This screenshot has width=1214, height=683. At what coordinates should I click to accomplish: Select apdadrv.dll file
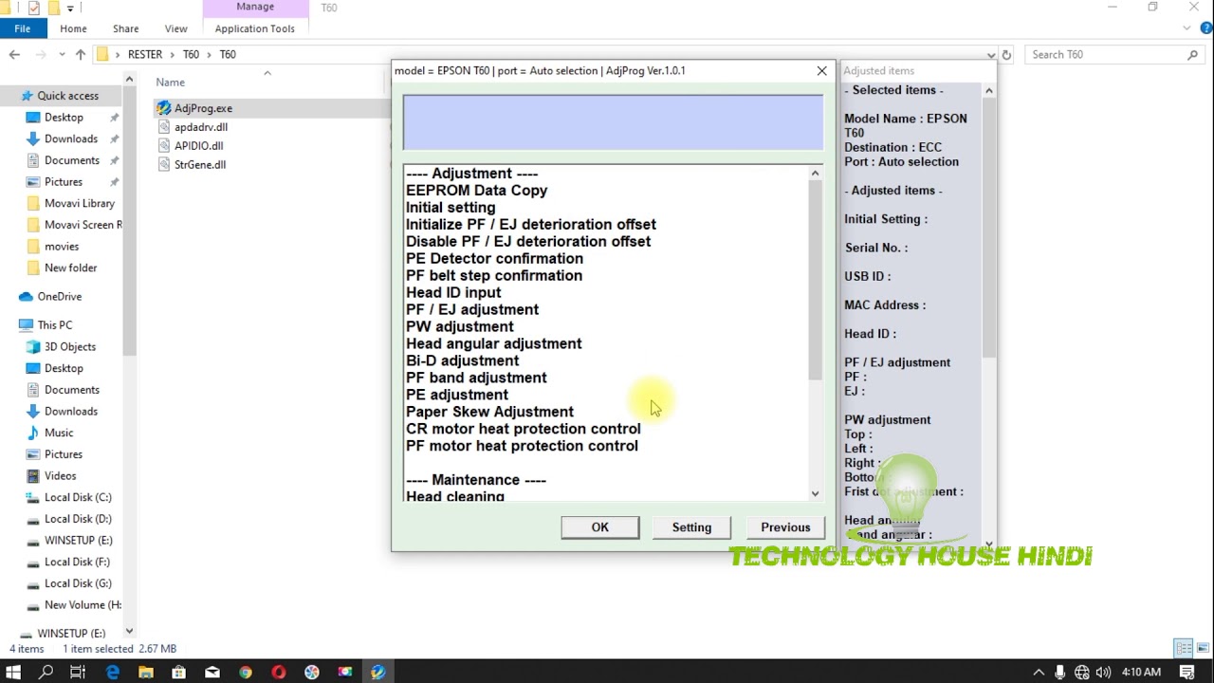(x=201, y=127)
